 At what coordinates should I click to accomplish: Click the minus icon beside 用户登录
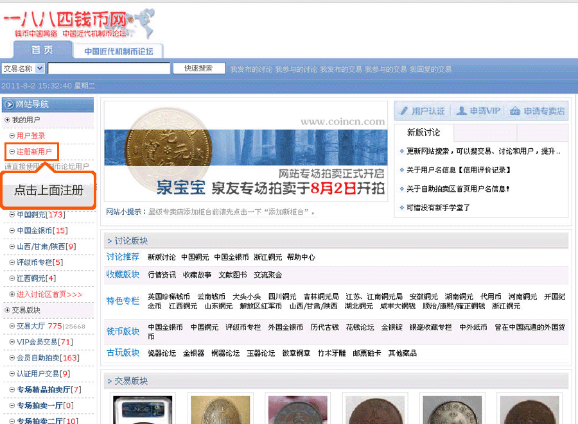click(x=12, y=136)
